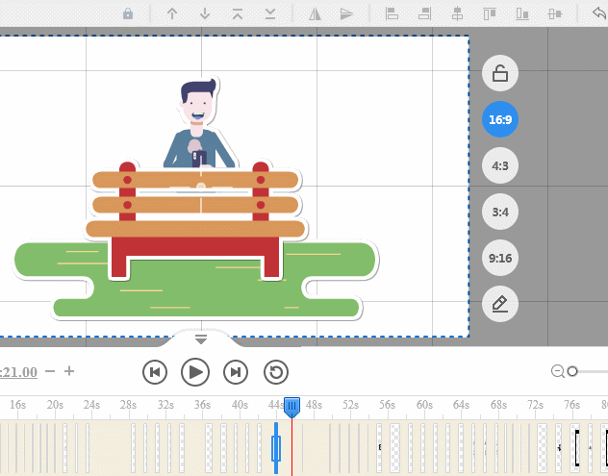
Task: Click the blue playhead marker on timeline
Action: pyautogui.click(x=291, y=407)
